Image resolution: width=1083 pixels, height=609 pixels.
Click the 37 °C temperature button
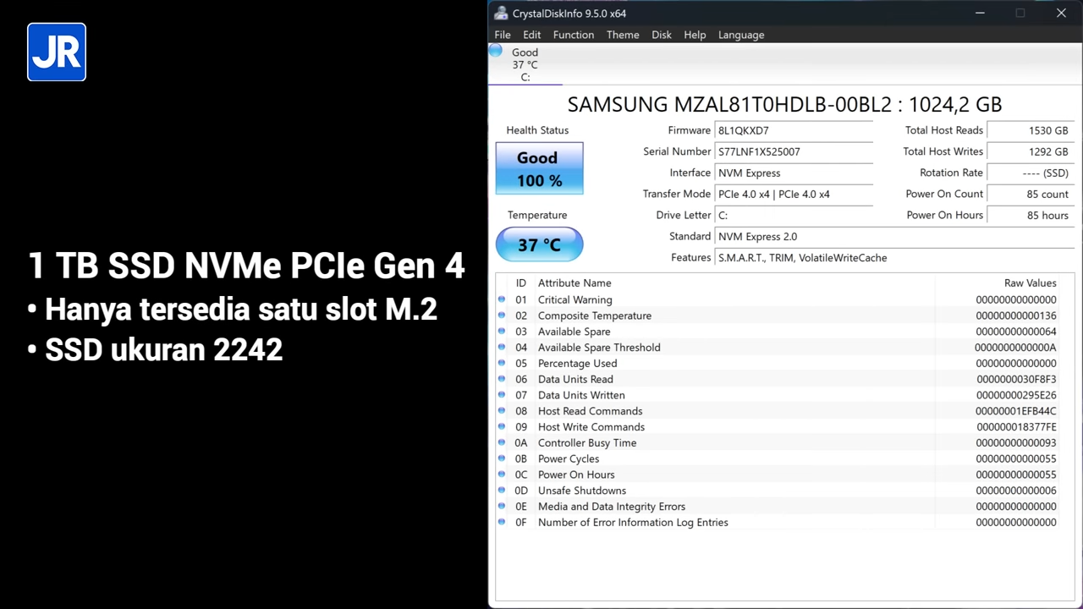[x=539, y=244]
